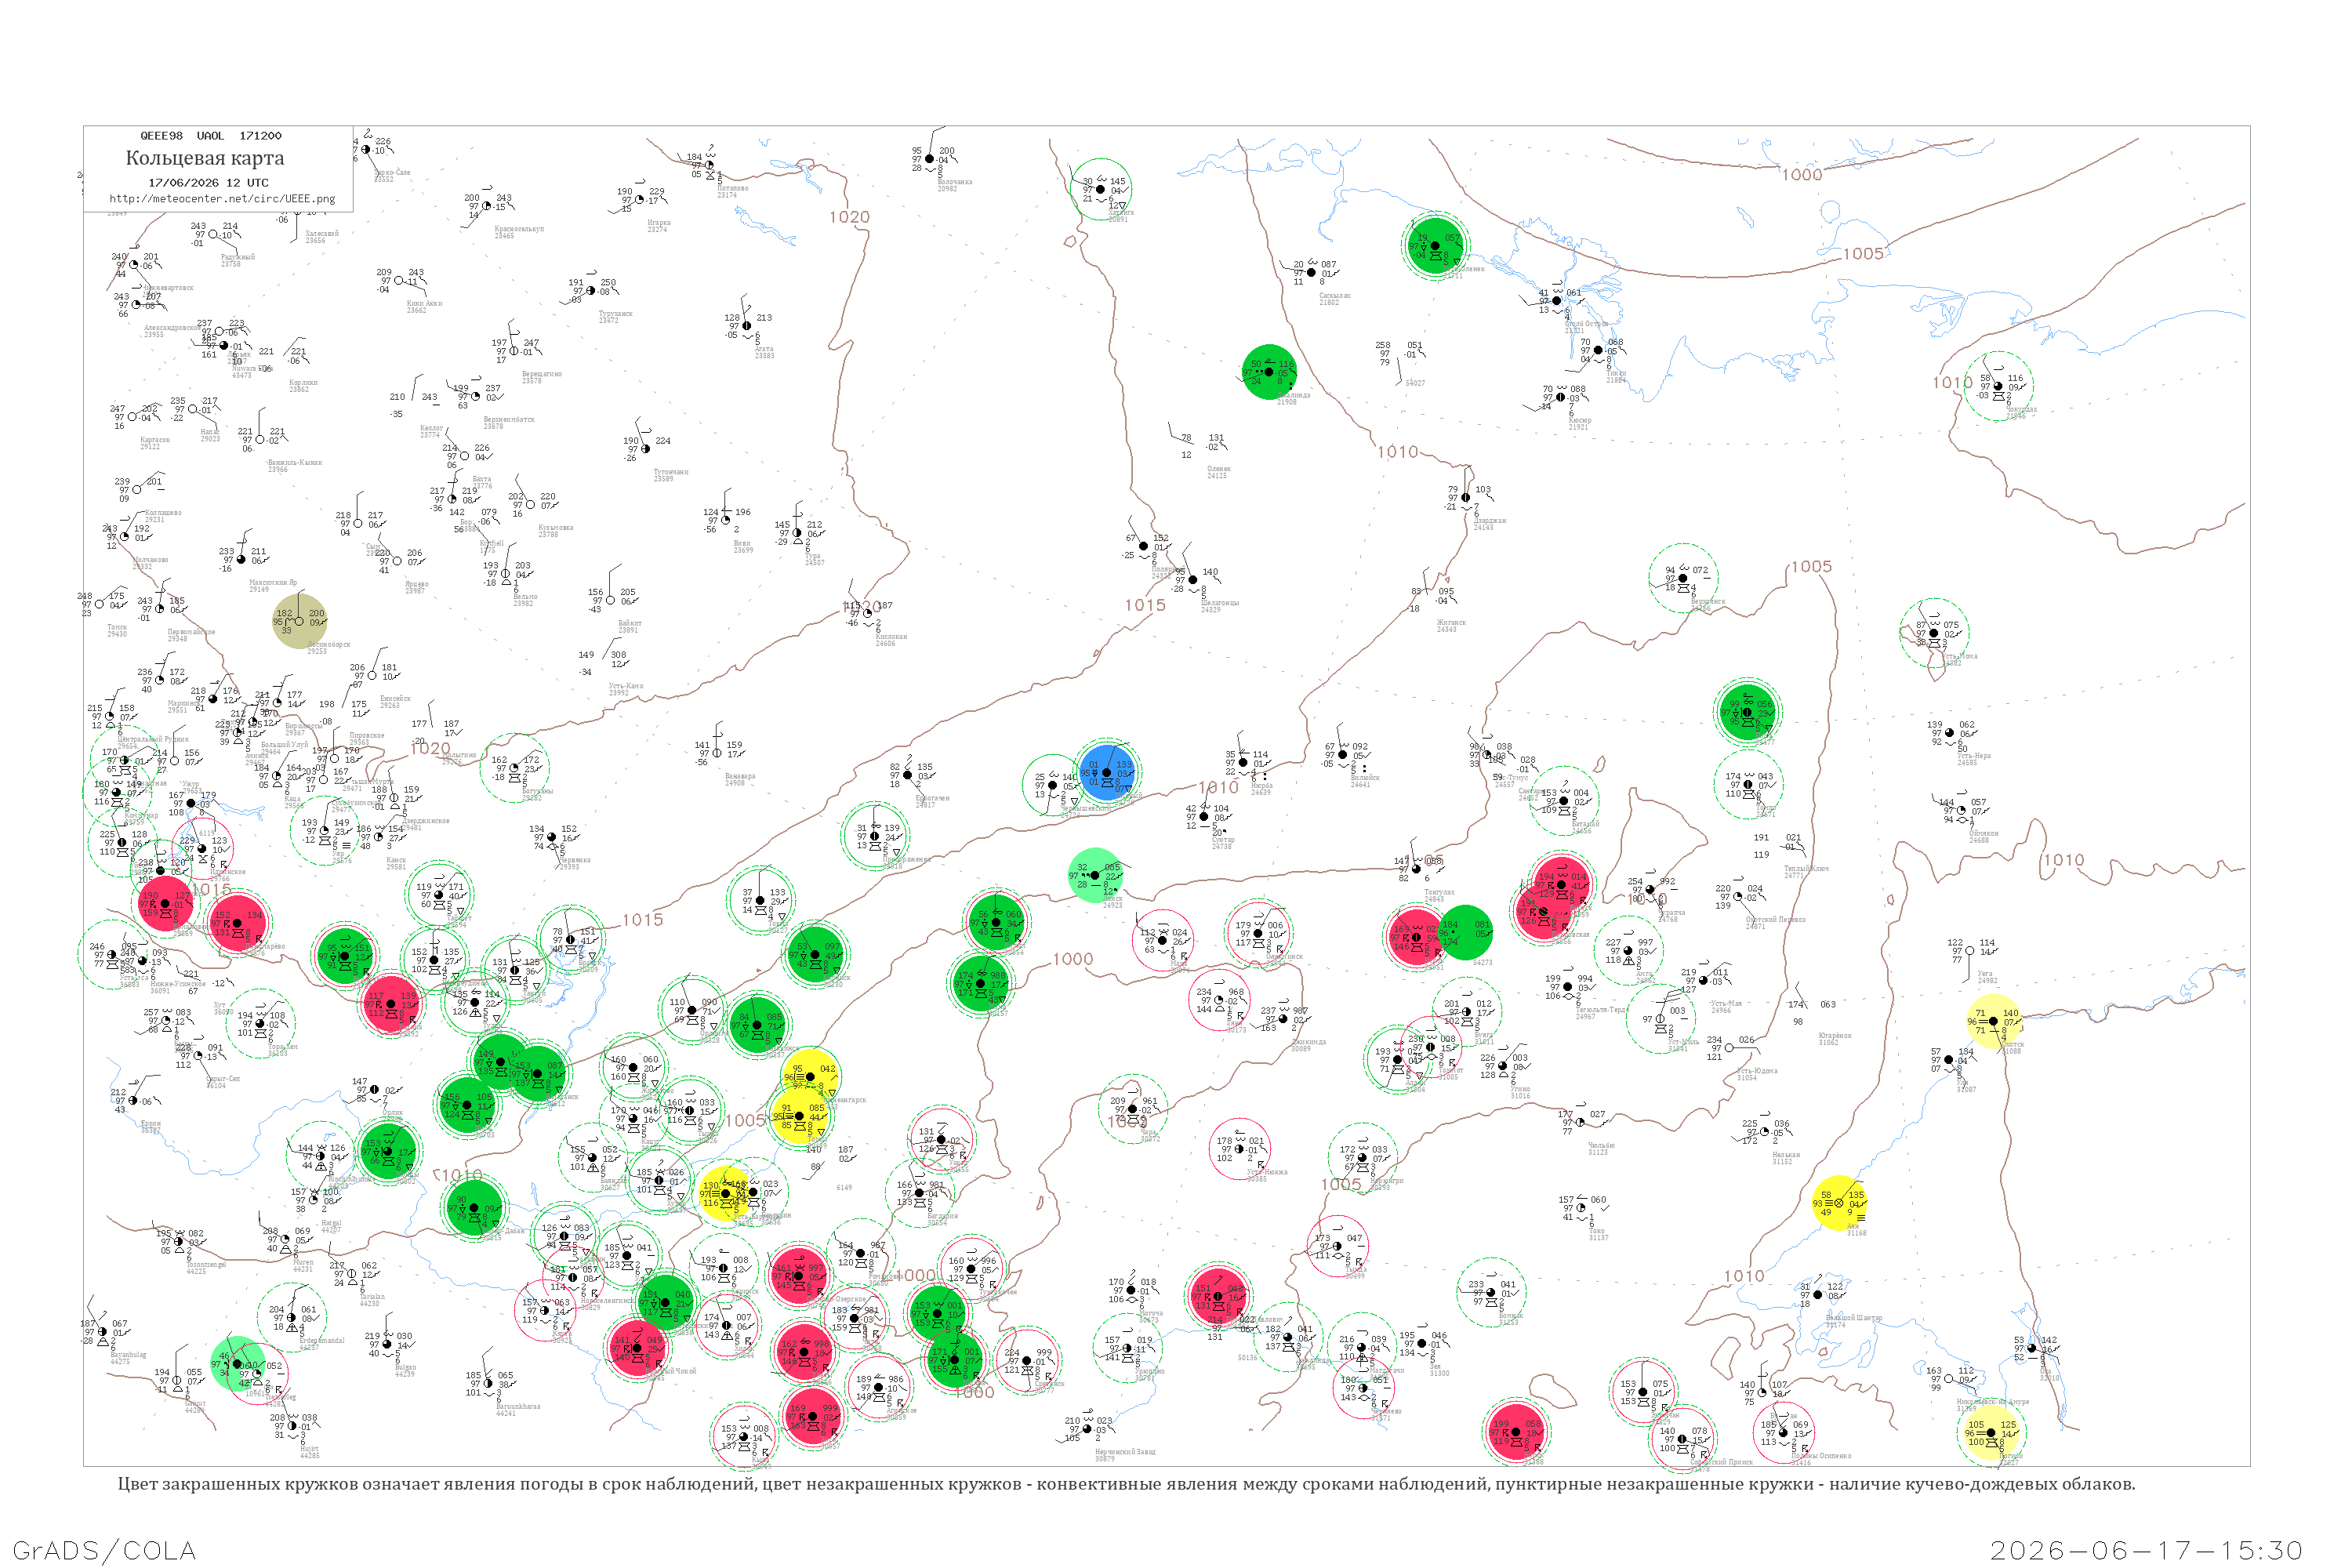This screenshot has height=1568, width=2352.
Task: Click the station label "Игарка"
Action: (x=659, y=223)
